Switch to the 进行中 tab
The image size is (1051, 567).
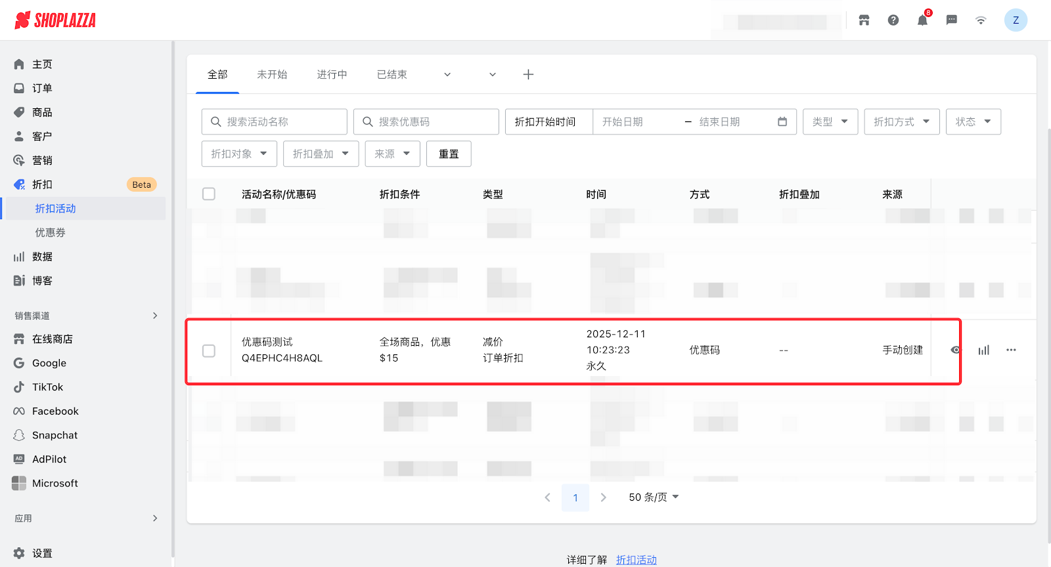332,75
